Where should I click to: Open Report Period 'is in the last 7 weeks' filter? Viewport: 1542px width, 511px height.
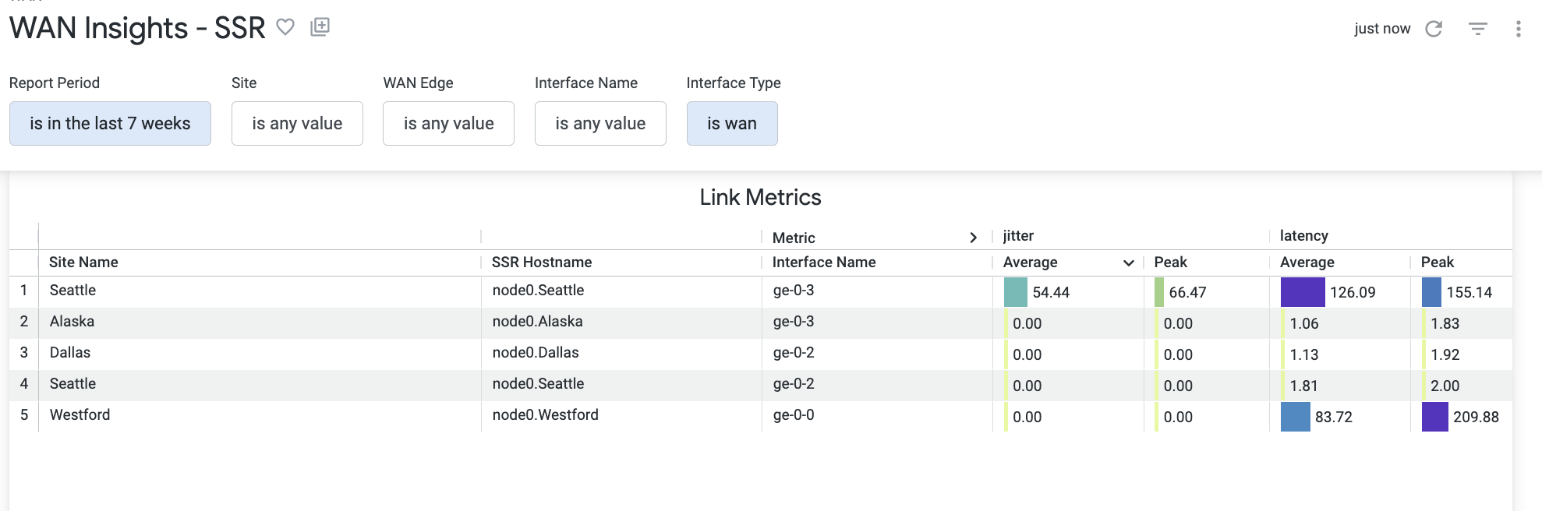coord(110,123)
